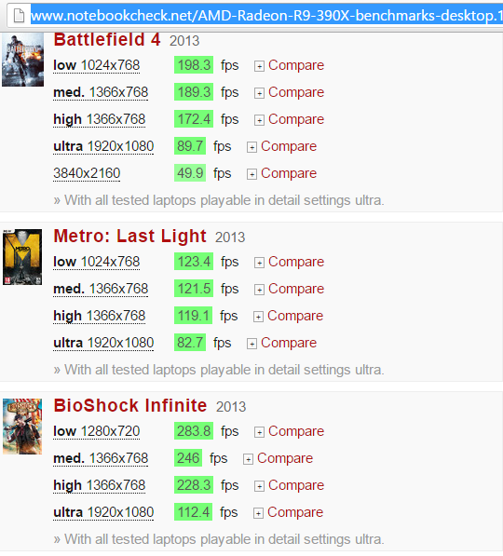Viewport: 503px width, 556px height.
Task: Expand plus icon for Battlefield 4 ultra 1920x1080
Action: pos(251,147)
